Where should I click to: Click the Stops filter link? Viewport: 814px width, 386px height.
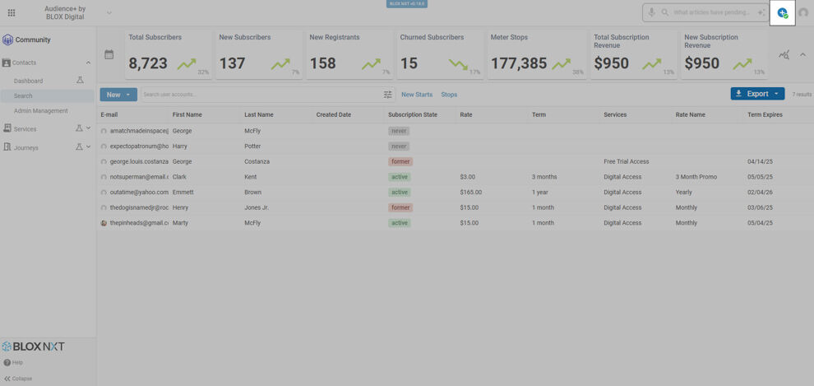click(449, 95)
